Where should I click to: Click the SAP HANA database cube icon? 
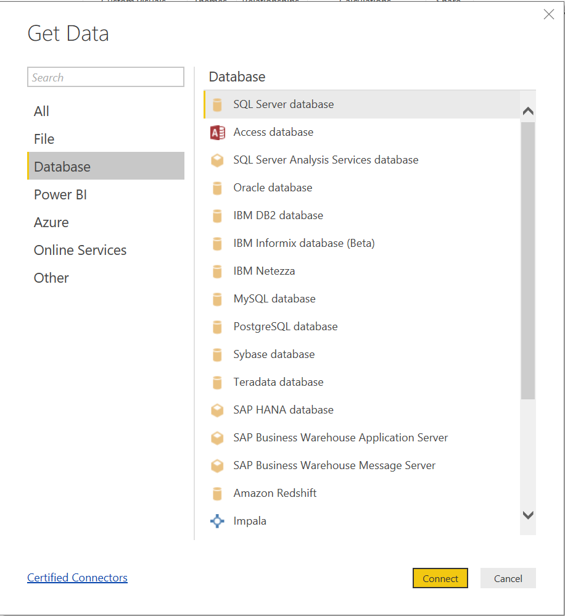pyautogui.click(x=217, y=410)
